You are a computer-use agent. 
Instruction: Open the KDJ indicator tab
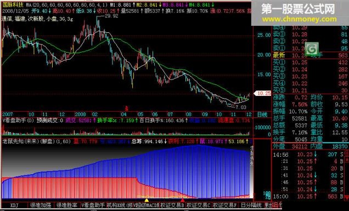14,205
